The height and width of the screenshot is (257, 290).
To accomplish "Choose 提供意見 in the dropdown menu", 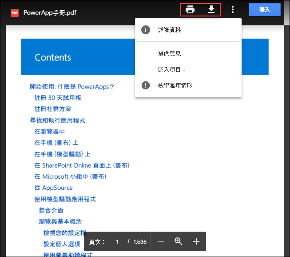I will pos(188,53).
